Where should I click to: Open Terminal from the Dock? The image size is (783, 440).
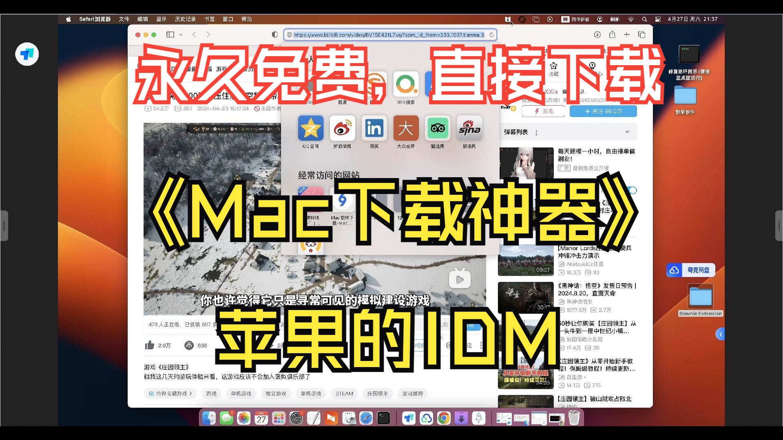tap(384, 418)
